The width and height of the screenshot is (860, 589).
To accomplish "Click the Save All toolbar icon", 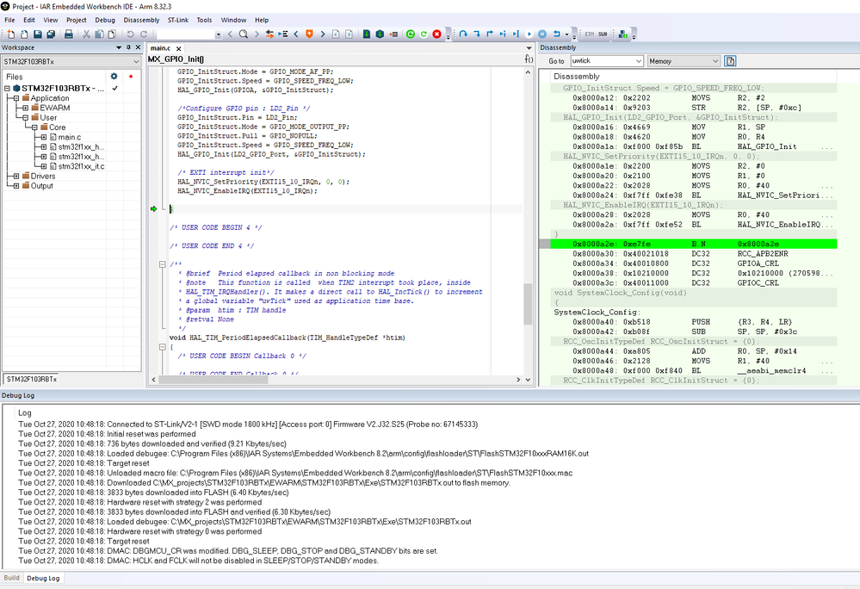I will coord(51,34).
